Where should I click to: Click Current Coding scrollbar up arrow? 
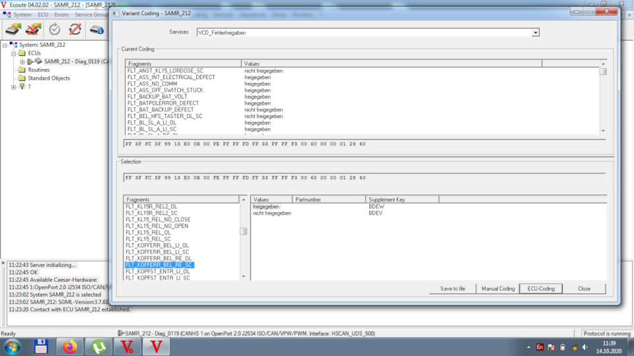point(603,64)
